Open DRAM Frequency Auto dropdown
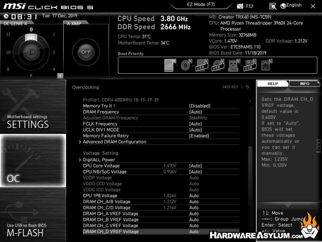Image resolution: width=322 pixels, height=242 pixels. click(196, 112)
